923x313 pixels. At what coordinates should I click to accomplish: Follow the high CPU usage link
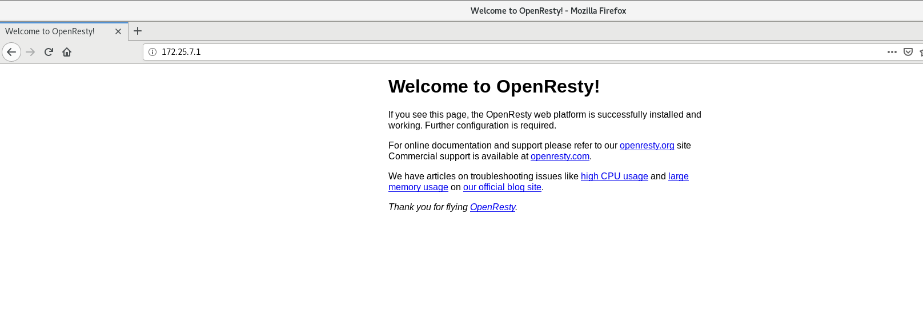[614, 176]
